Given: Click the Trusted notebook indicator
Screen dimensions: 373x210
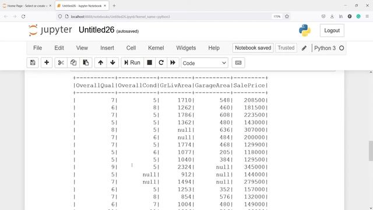Looking at the screenshot, I should point(286,48).
